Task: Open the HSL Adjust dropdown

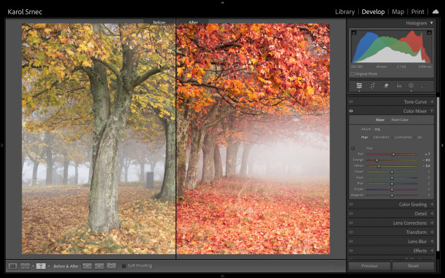Action: pos(379,130)
